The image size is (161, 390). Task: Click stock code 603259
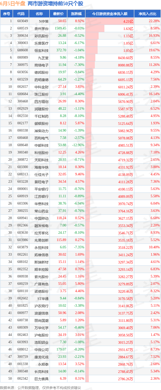22,80
